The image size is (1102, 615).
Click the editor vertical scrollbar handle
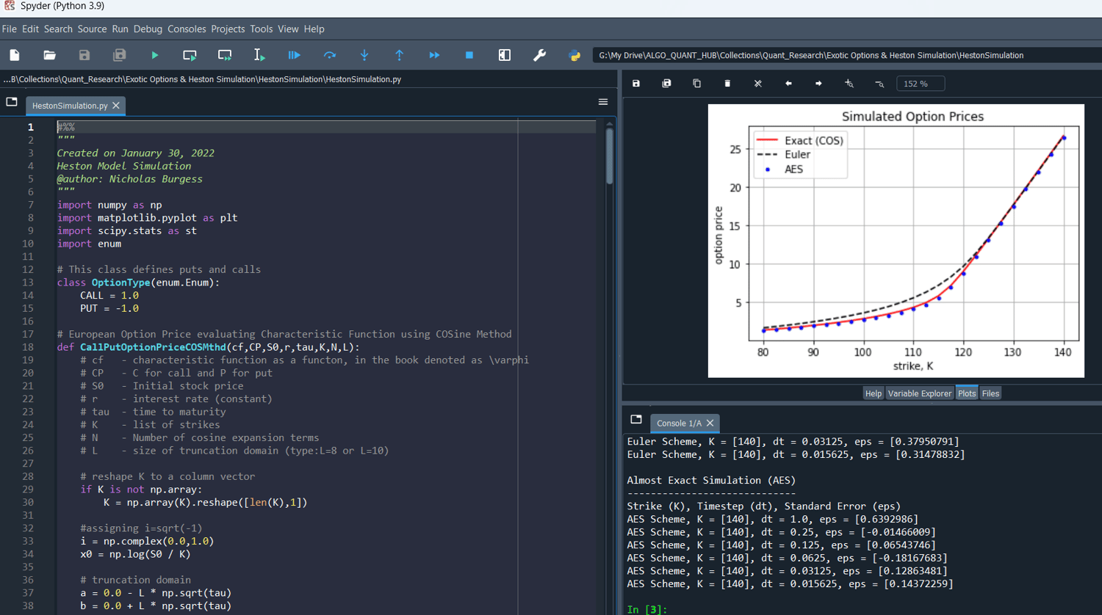[609, 156]
